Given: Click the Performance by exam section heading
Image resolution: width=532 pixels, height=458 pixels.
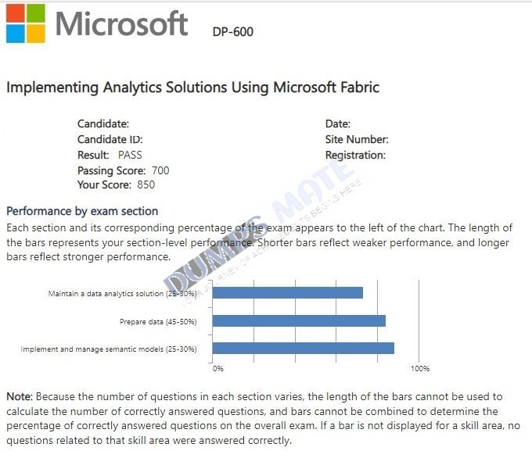Looking at the screenshot, I should point(82,211).
